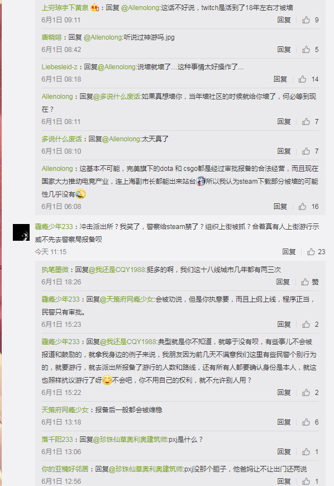This screenshot has height=486, width=334.
Task: Click the 赞 like icon on 执笔墨微's reply
Action: point(305,282)
